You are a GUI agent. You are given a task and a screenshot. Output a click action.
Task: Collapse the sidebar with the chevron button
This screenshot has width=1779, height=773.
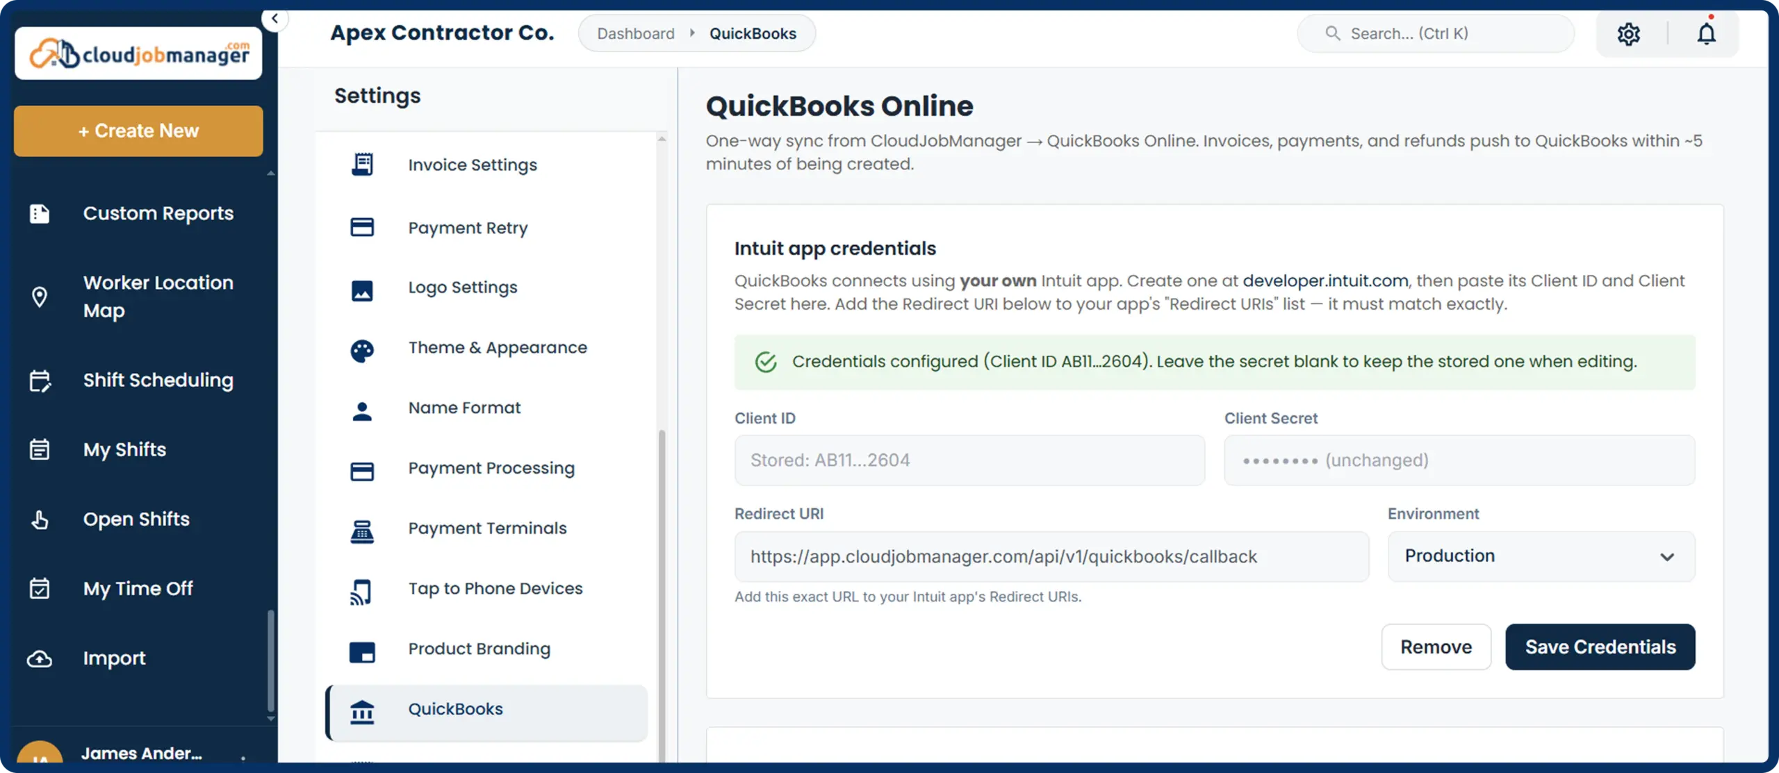(x=275, y=19)
